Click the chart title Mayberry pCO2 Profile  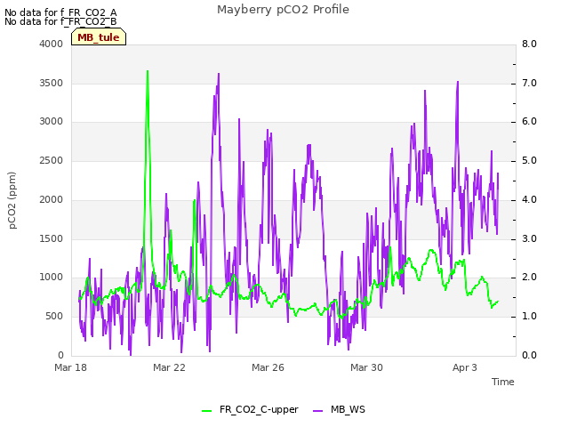pyautogui.click(x=283, y=10)
